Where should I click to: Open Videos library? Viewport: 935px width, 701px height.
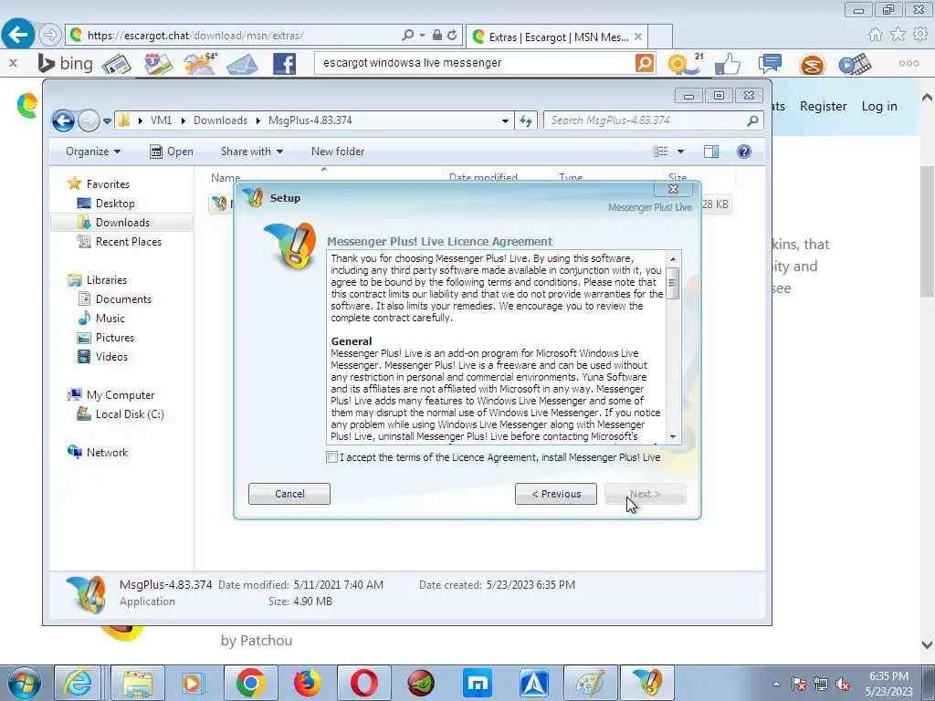(111, 357)
